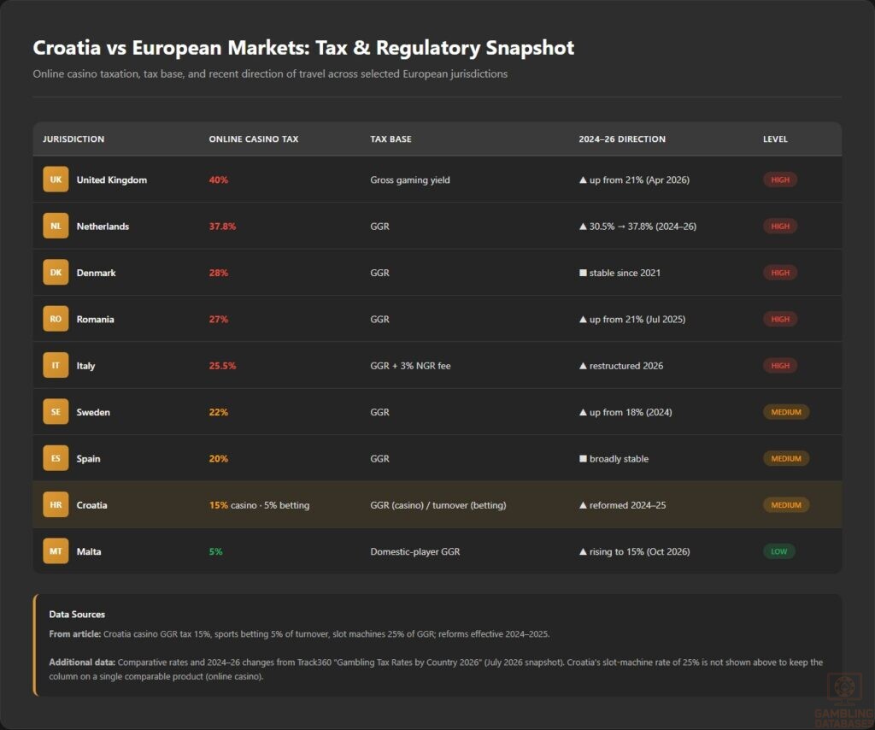The height and width of the screenshot is (730, 875).
Task: Click the 25.5% tax rate value
Action: [x=222, y=366]
